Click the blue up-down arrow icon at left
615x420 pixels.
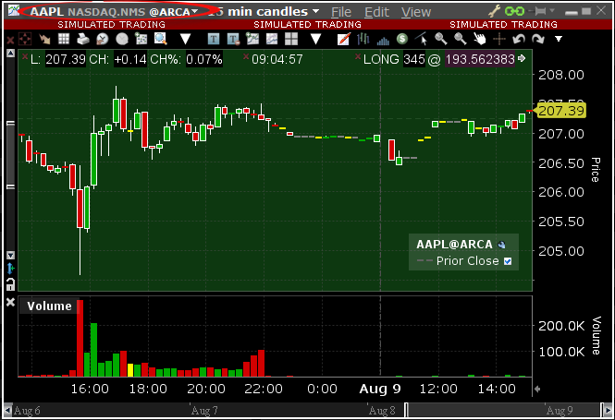[x=10, y=269]
